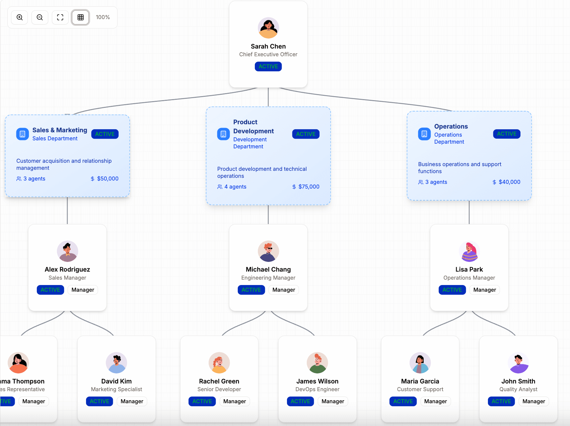Screen dimensions: 570x426
Task: Select the zoom in magnifier icon
Action: point(19,17)
